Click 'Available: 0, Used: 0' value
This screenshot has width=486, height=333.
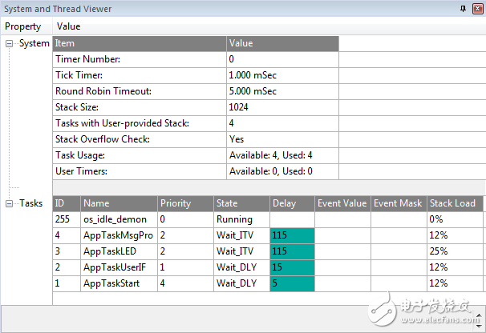(x=270, y=171)
